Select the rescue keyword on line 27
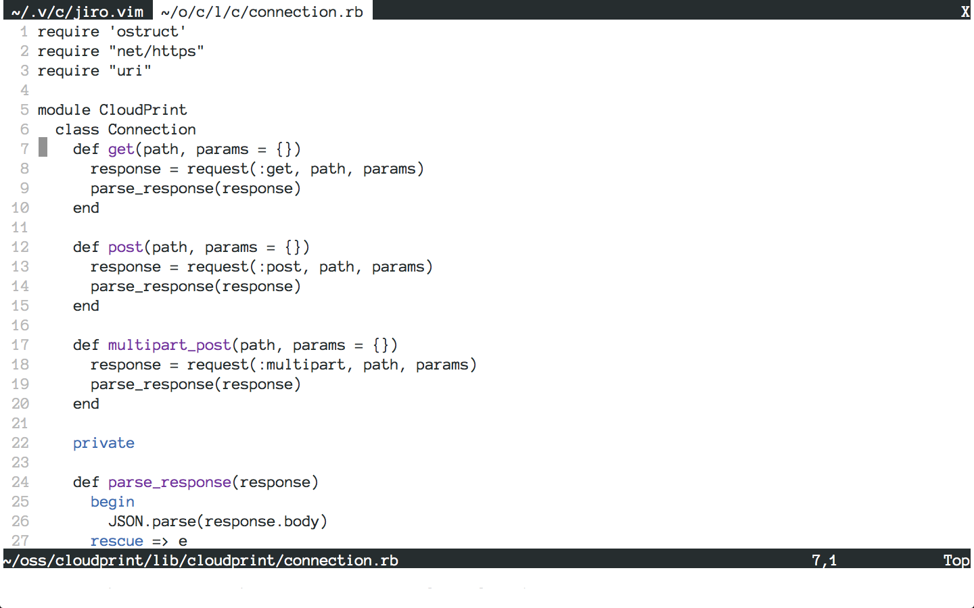 point(116,540)
